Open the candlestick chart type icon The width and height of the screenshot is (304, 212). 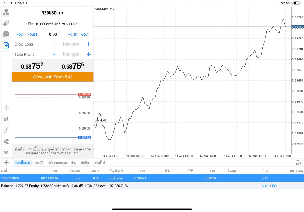[6, 119]
